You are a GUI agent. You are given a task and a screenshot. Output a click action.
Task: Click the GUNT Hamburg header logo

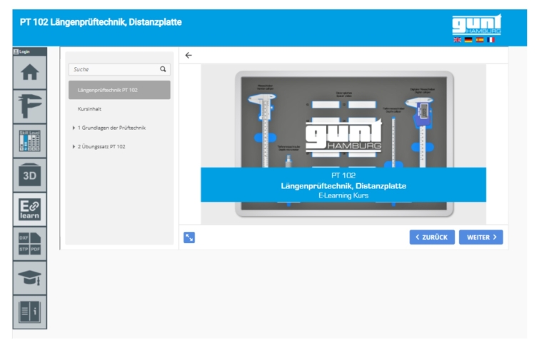pyautogui.click(x=476, y=24)
